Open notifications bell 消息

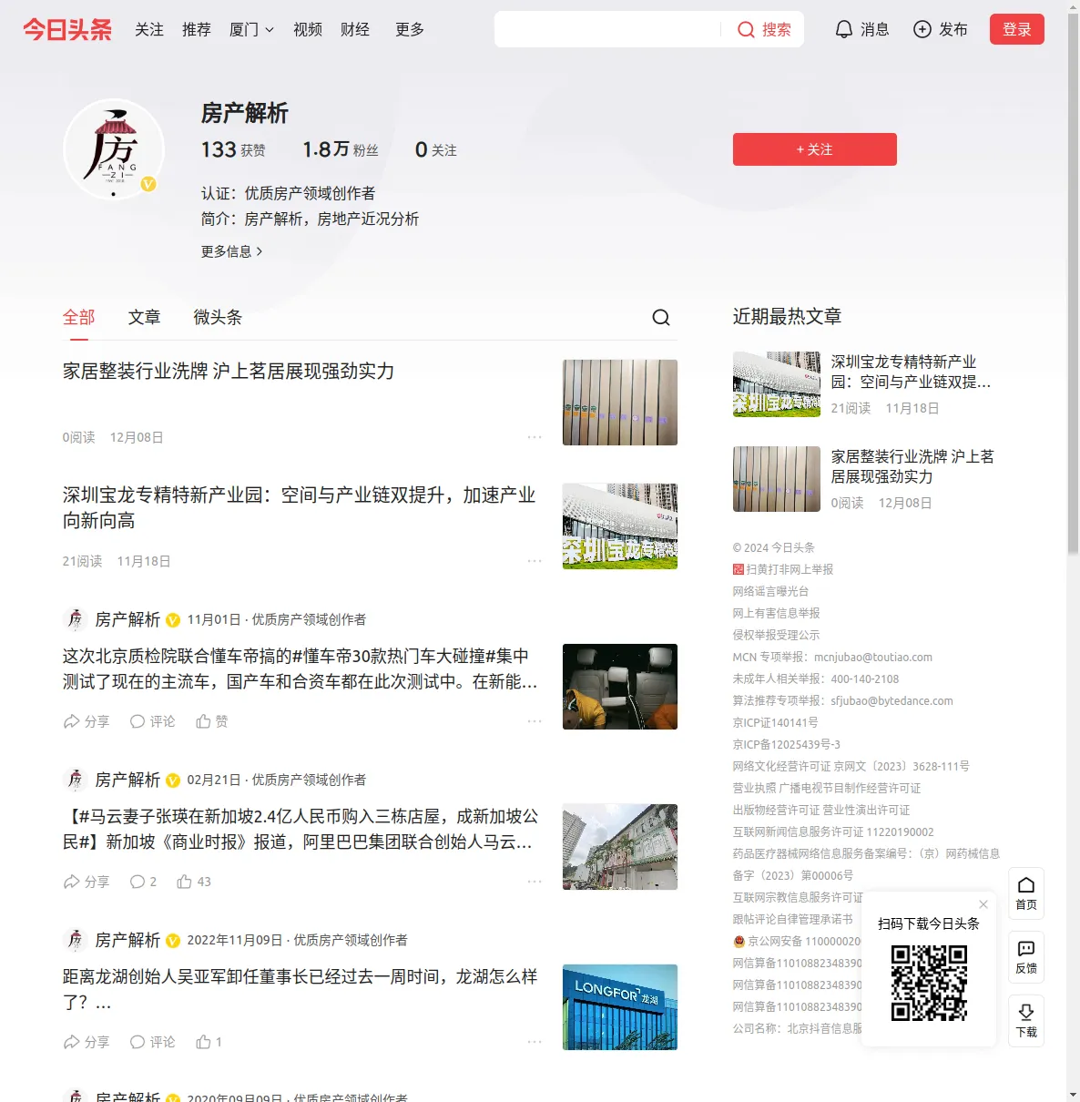coord(861,29)
